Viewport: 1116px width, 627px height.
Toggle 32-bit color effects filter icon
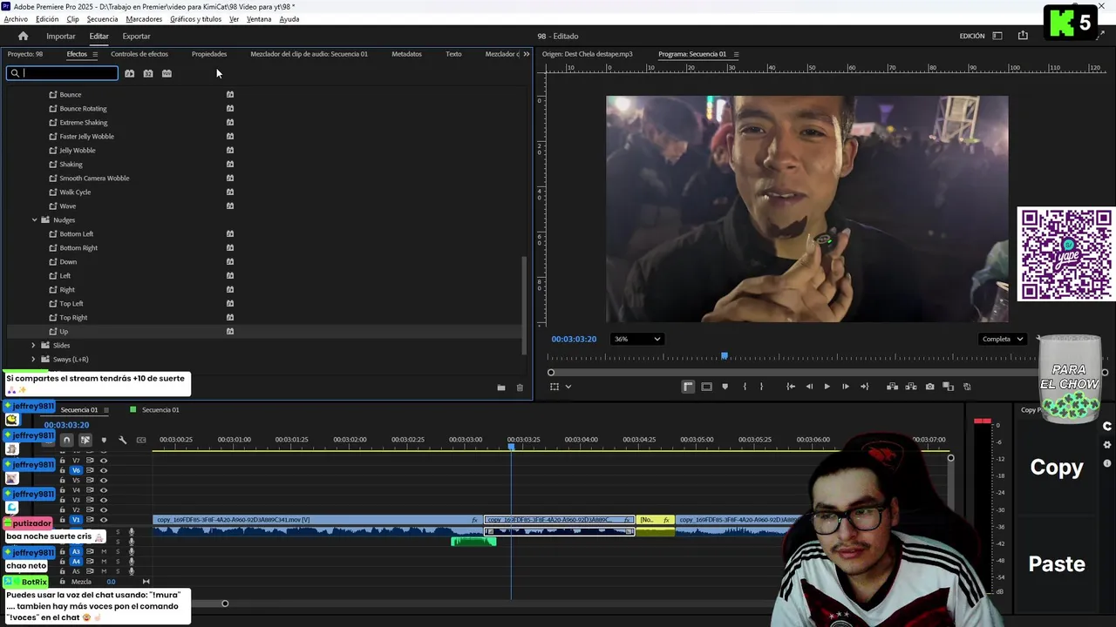148,73
